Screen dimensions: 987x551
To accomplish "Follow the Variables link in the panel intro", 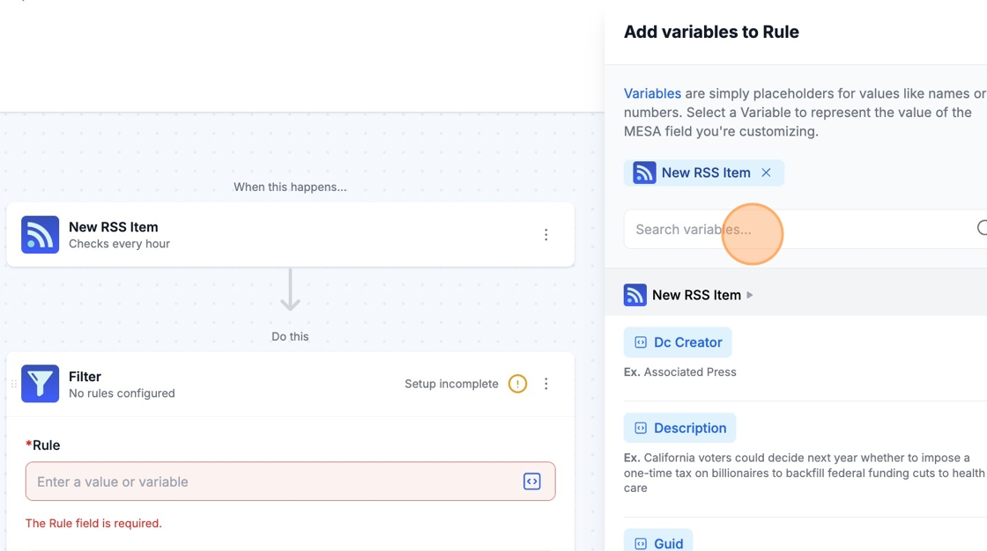I will pyautogui.click(x=652, y=93).
